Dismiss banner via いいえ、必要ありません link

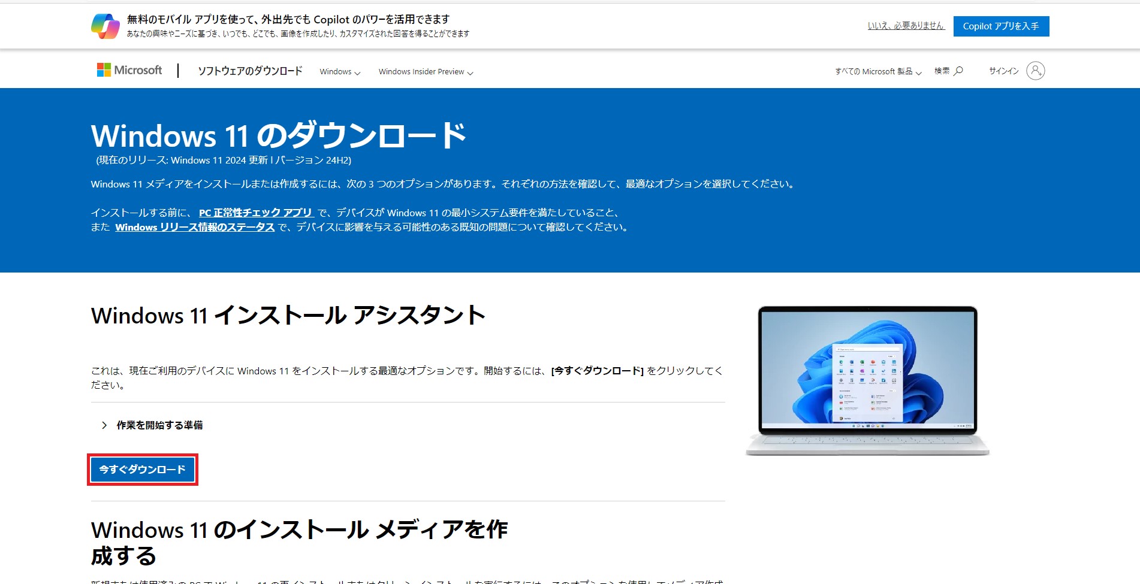click(x=906, y=26)
